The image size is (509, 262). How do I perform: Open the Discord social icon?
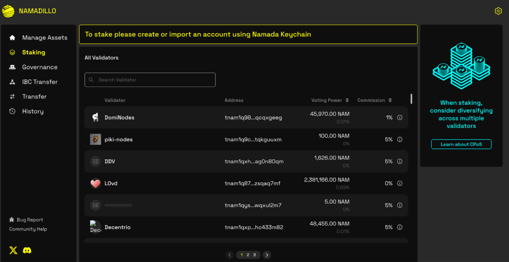tap(27, 250)
